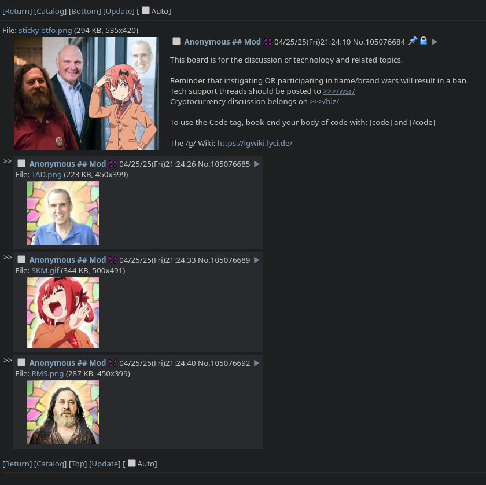Expand the RMS.png thumbnail image
The image size is (486, 485).
click(x=62, y=412)
